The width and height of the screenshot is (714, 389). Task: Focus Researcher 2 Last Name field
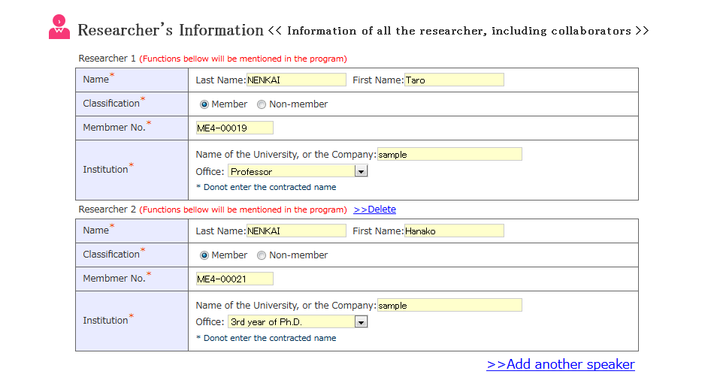[296, 231]
